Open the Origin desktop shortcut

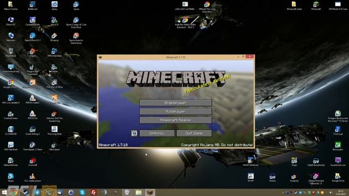coord(33,53)
